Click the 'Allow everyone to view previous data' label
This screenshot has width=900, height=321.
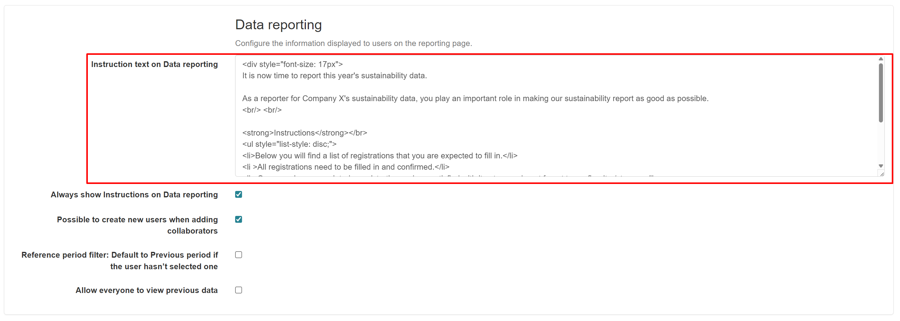tap(146, 290)
